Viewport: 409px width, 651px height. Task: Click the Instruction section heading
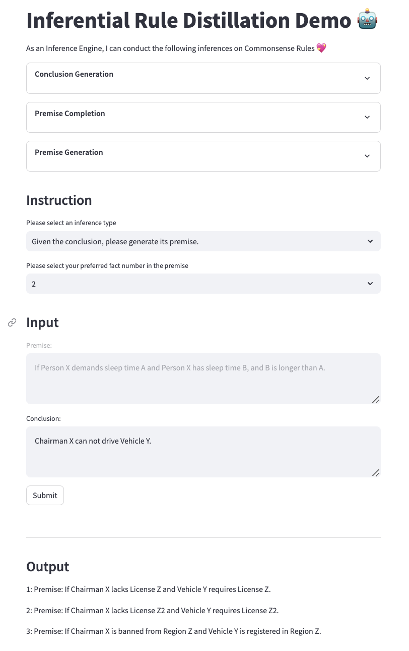[x=59, y=200]
